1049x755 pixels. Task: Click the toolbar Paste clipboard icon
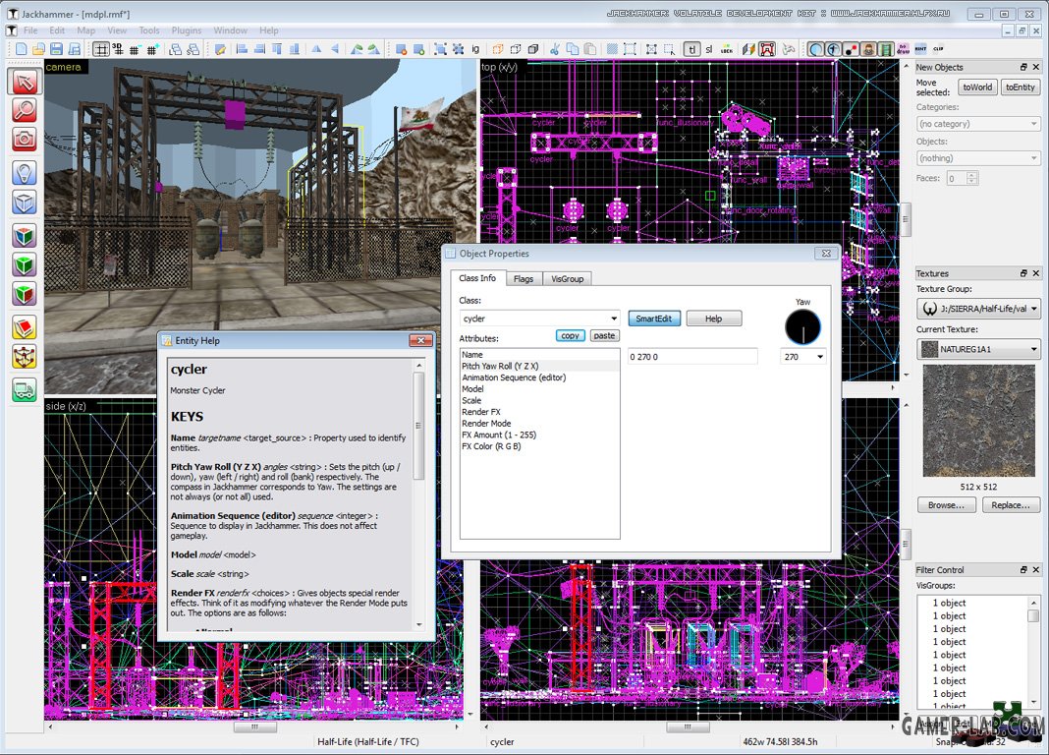pyautogui.click(x=590, y=49)
